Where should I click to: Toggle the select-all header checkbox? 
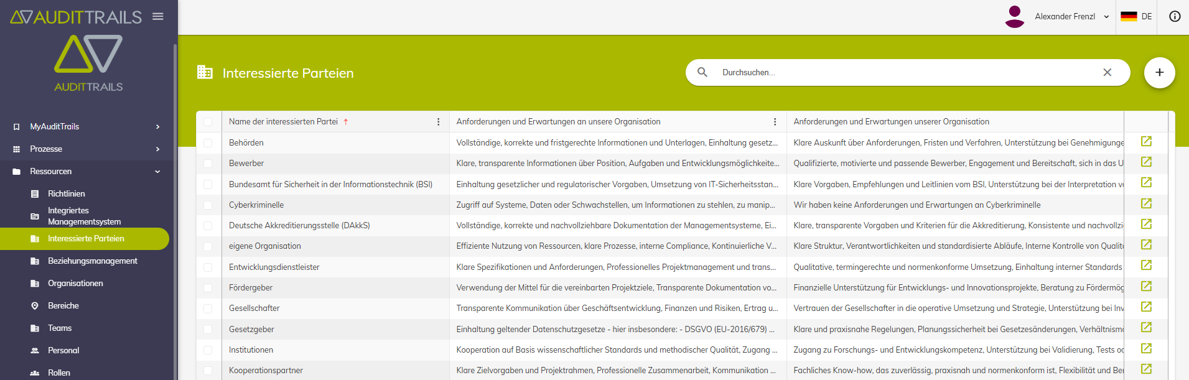(x=208, y=122)
